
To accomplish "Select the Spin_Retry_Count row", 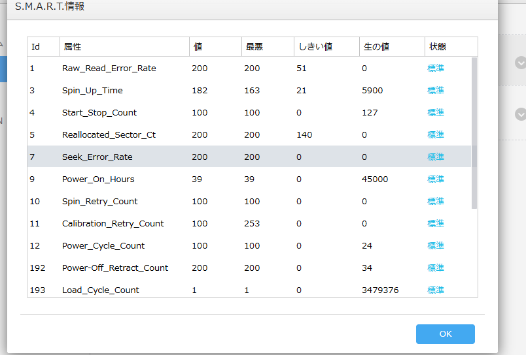I will point(99,201).
